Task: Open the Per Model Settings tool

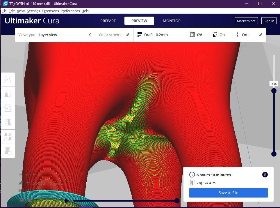Action: 8,137
